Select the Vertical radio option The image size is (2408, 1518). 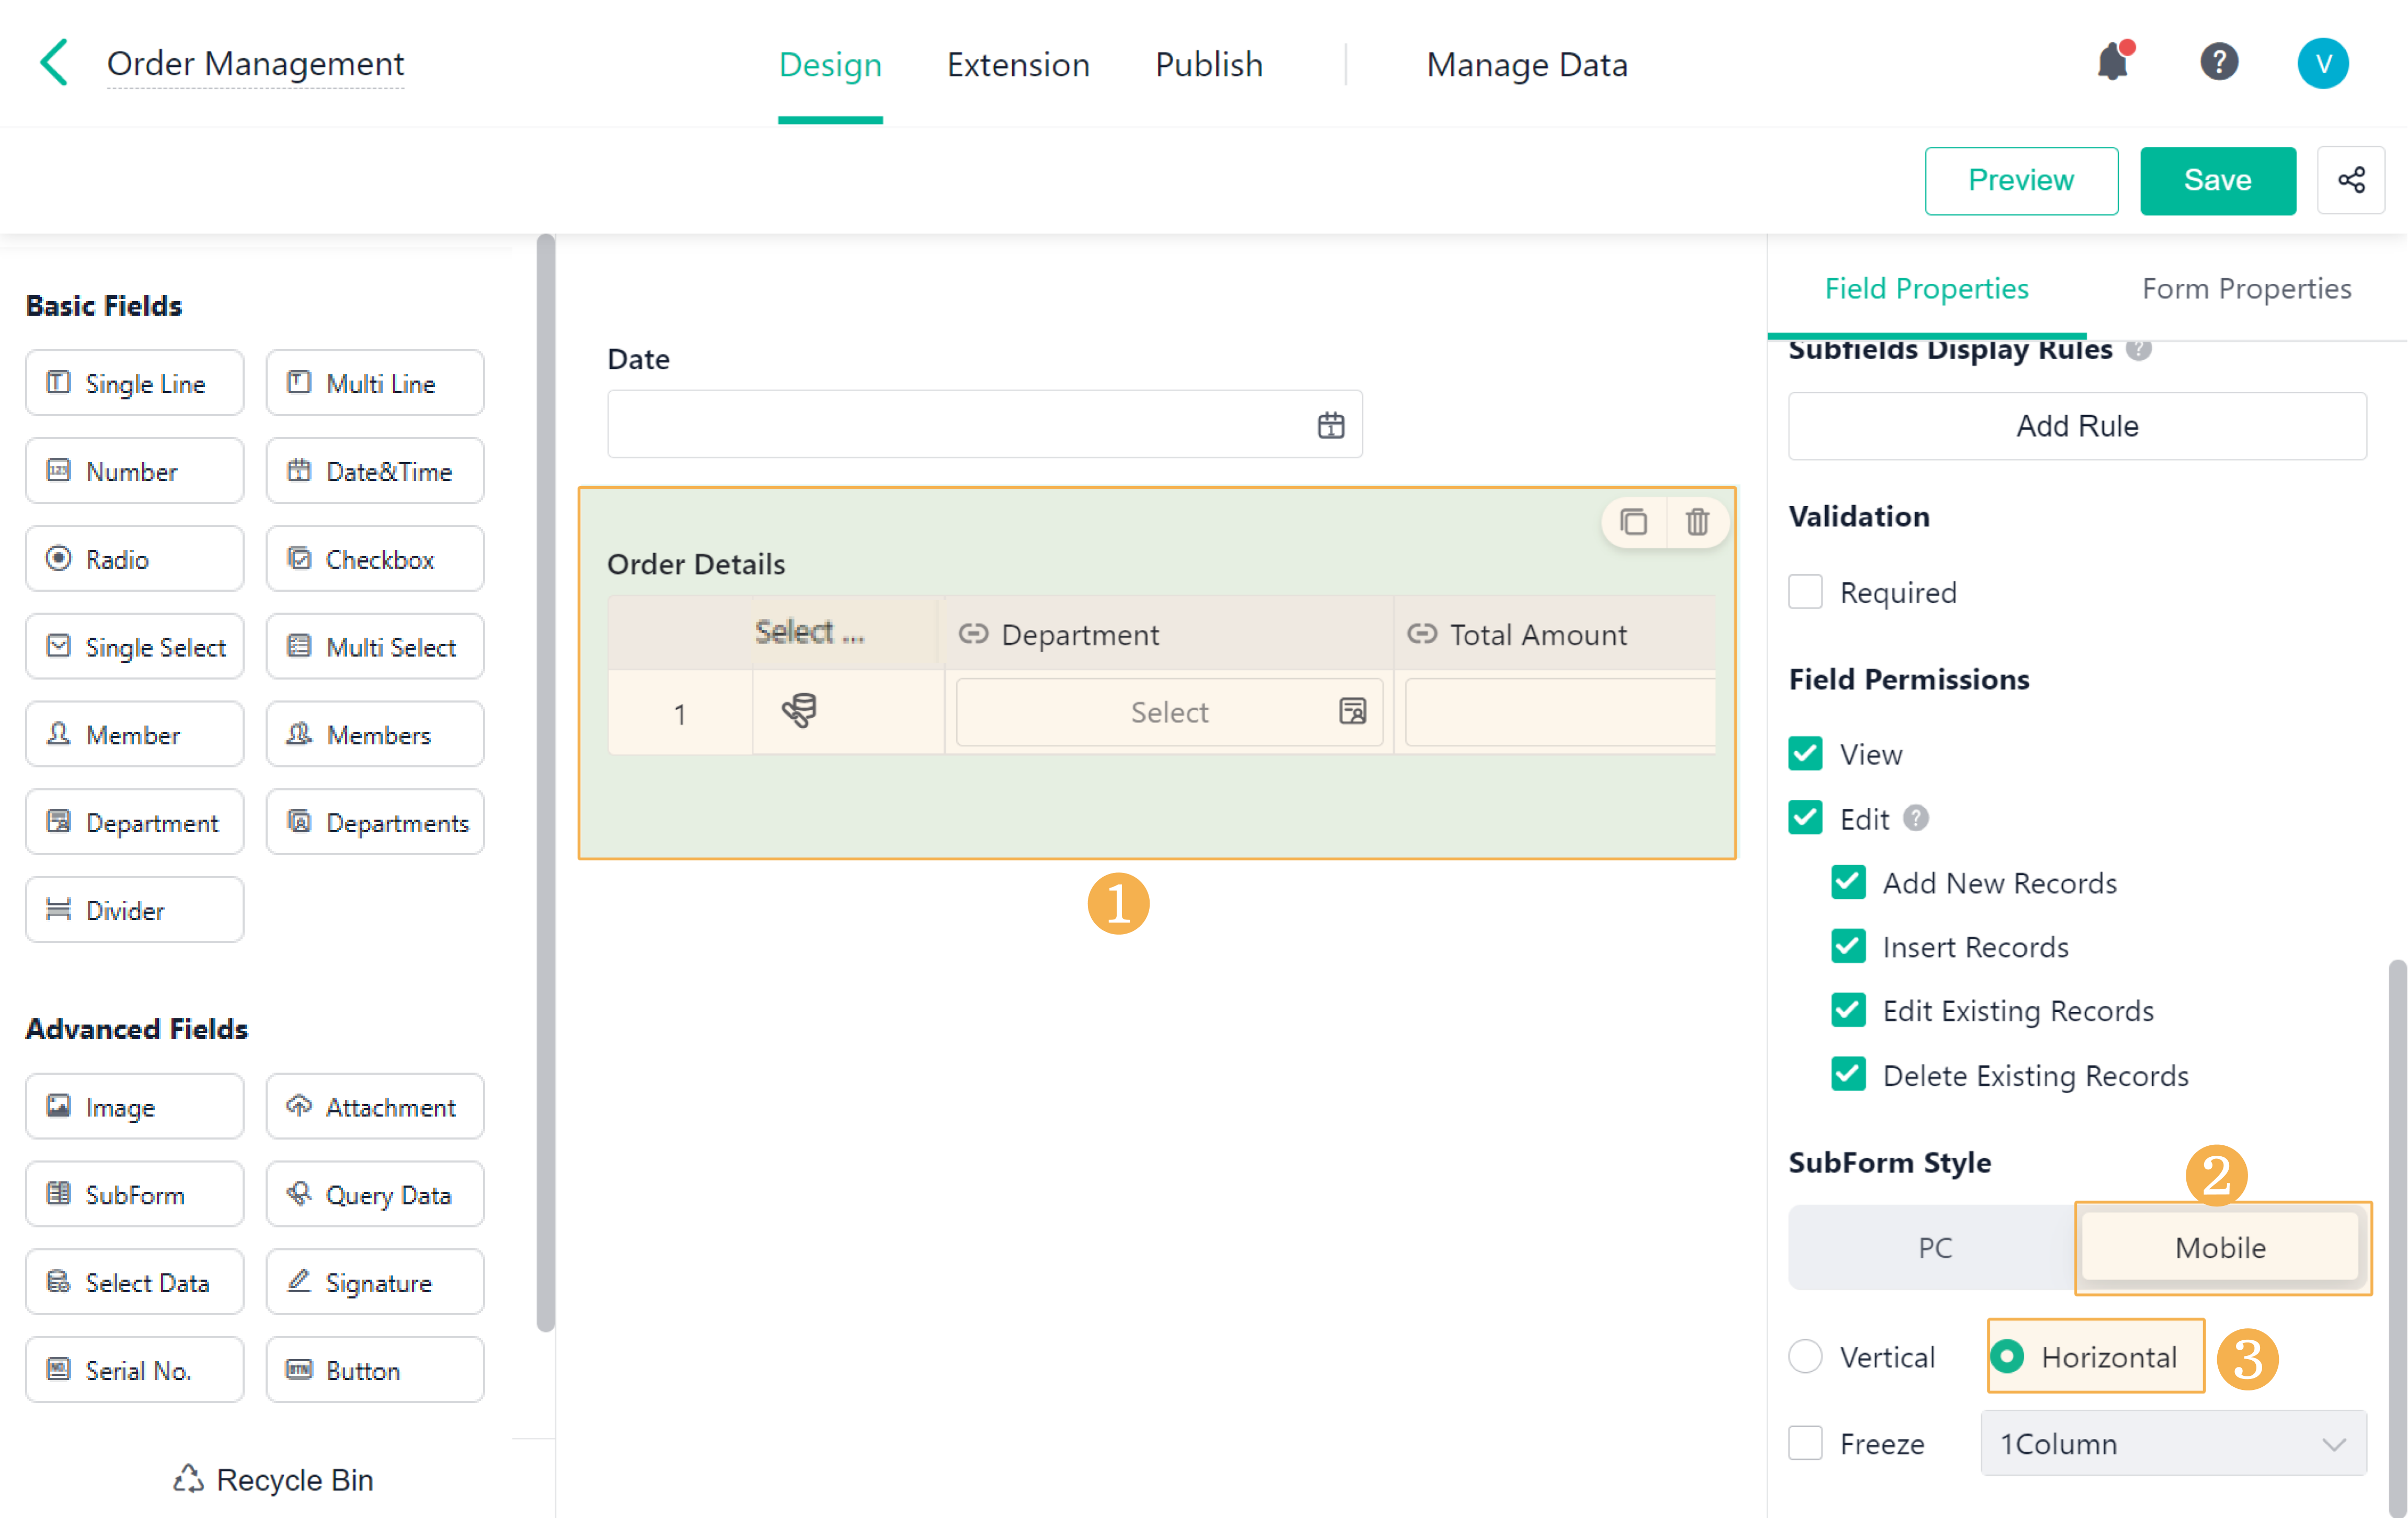(x=1805, y=1357)
